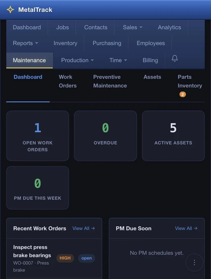Click the MetalTrack title text
Viewport: 211px width, 279px height.
point(35,10)
